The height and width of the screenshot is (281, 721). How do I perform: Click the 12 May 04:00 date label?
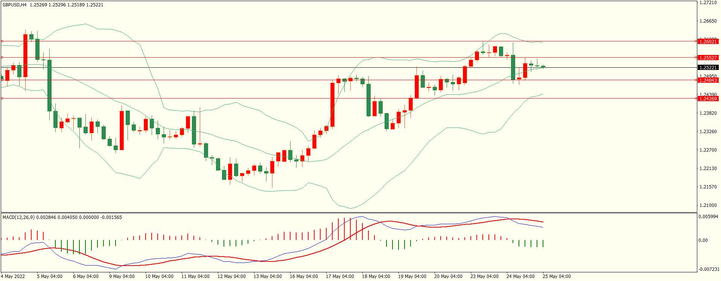[x=231, y=276]
